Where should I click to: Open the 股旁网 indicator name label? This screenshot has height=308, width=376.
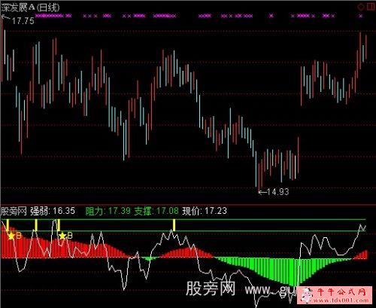pos(14,211)
